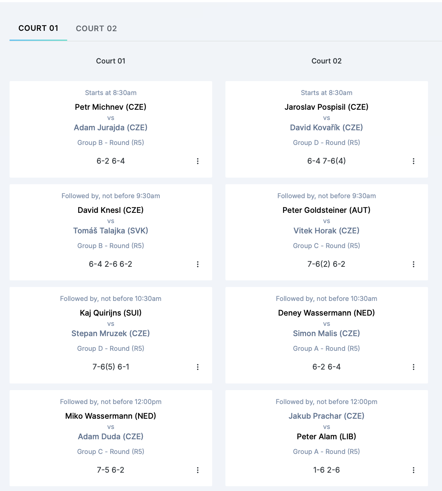Switch to the COURT 02 tab

click(x=96, y=29)
